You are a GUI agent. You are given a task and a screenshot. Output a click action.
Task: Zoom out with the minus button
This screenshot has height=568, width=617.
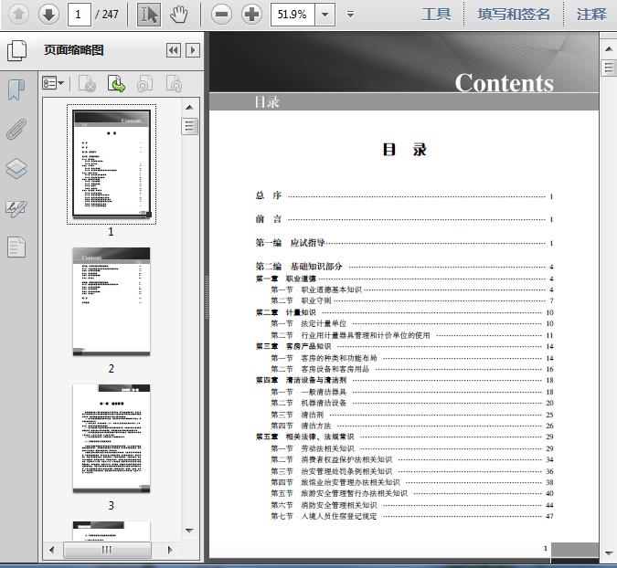point(221,15)
